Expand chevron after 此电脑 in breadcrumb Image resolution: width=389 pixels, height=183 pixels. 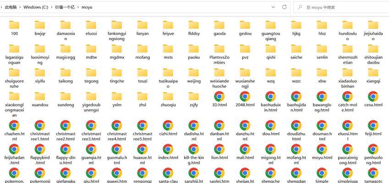(x=20, y=7)
